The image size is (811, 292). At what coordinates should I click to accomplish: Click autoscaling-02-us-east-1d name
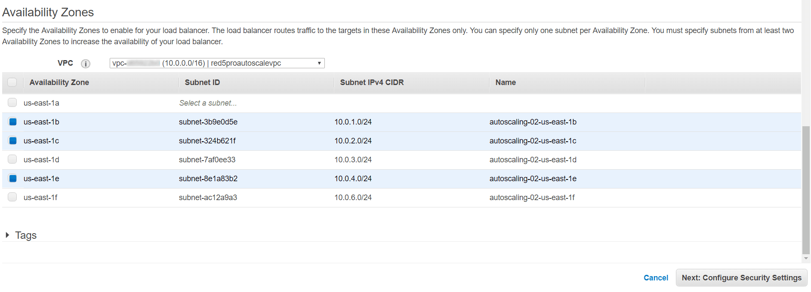pos(533,160)
